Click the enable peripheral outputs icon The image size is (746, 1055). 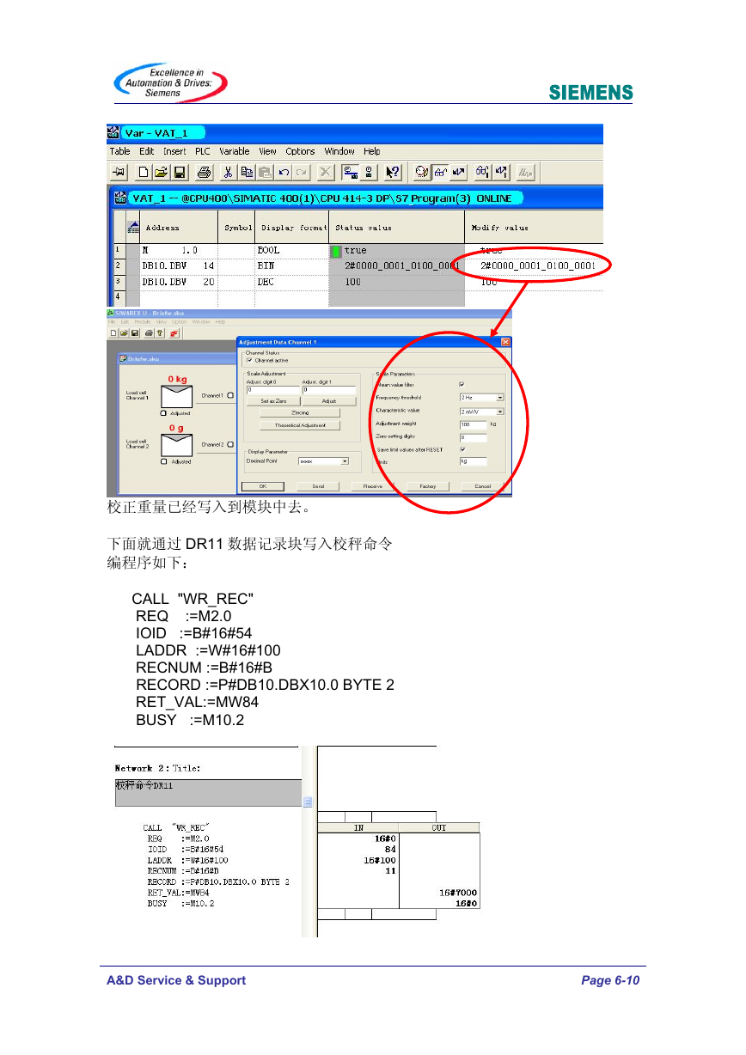tap(525, 172)
